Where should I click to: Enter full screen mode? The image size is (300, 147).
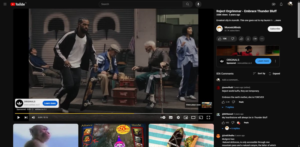click(208, 117)
